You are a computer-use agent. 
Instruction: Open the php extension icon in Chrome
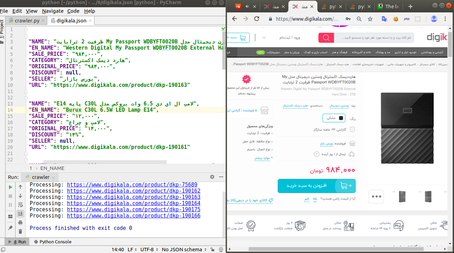406,19
